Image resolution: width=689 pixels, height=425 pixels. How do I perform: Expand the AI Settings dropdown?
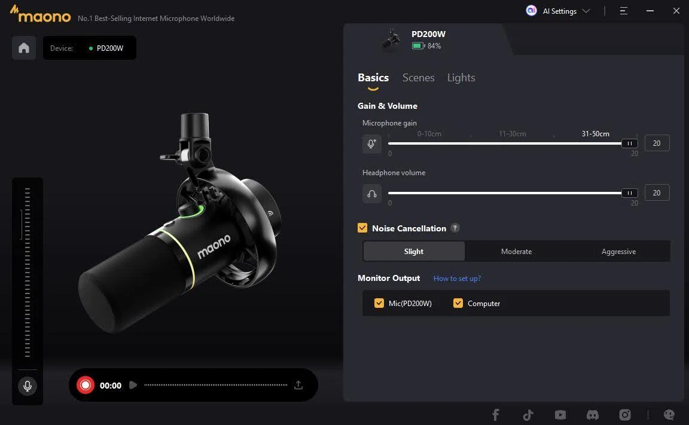(558, 11)
